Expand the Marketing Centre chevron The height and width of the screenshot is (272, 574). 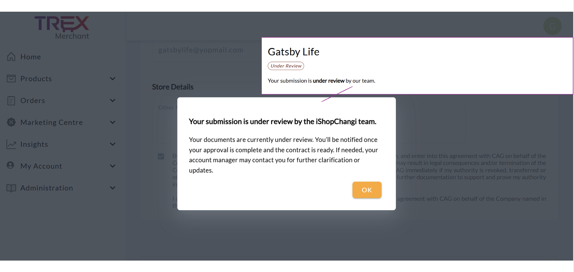point(113,122)
